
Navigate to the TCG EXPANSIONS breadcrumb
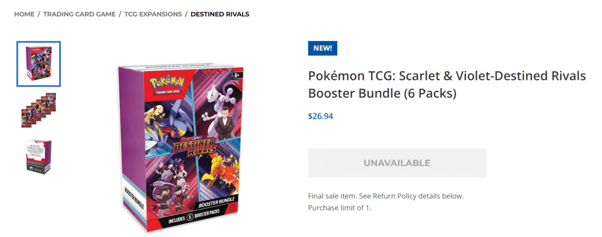pyautogui.click(x=153, y=14)
